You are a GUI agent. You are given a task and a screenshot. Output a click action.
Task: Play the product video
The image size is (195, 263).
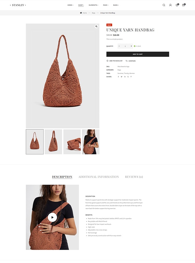[52, 217]
